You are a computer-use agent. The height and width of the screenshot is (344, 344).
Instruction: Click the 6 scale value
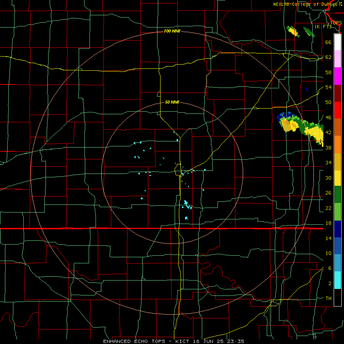(x=329, y=268)
